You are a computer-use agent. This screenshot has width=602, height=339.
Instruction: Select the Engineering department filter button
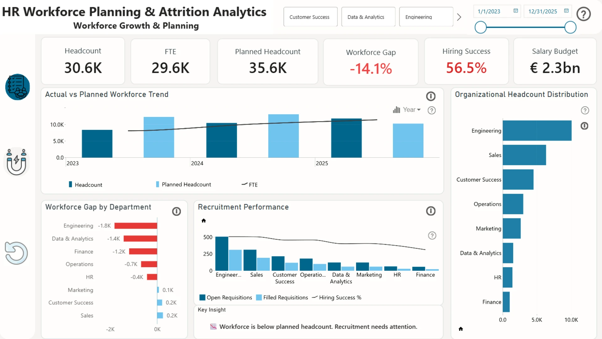click(426, 17)
